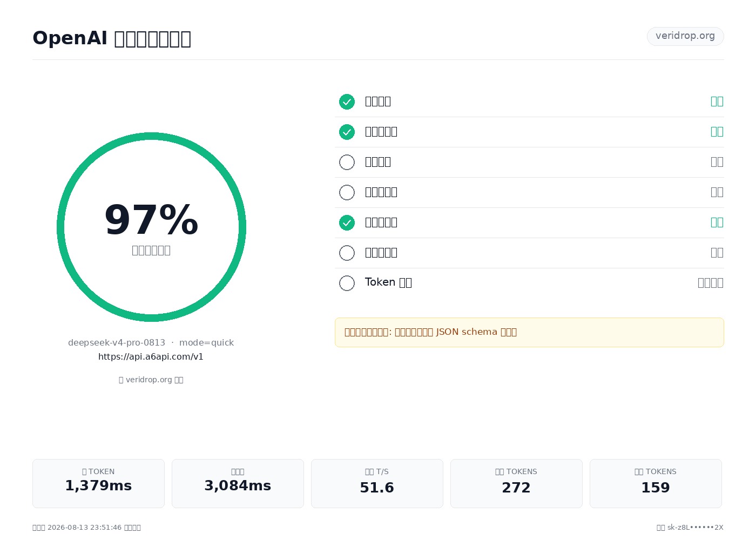Select the fourth row's empty circle icon
This screenshot has height=540, width=756.
[x=347, y=192]
